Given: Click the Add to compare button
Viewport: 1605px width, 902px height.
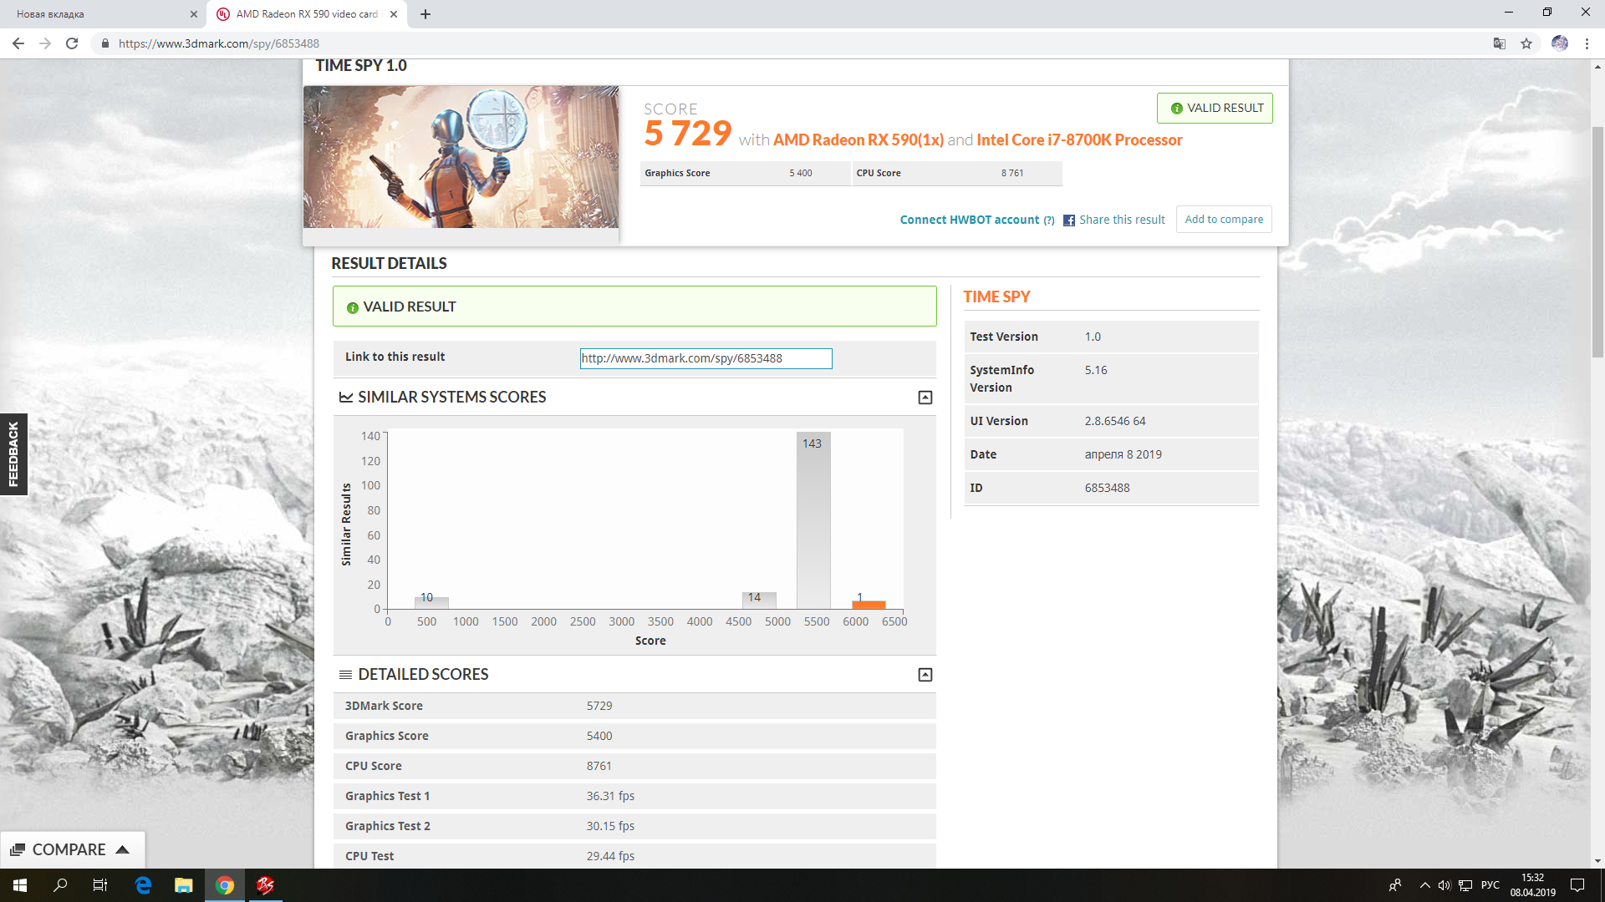Looking at the screenshot, I should [x=1224, y=220].
